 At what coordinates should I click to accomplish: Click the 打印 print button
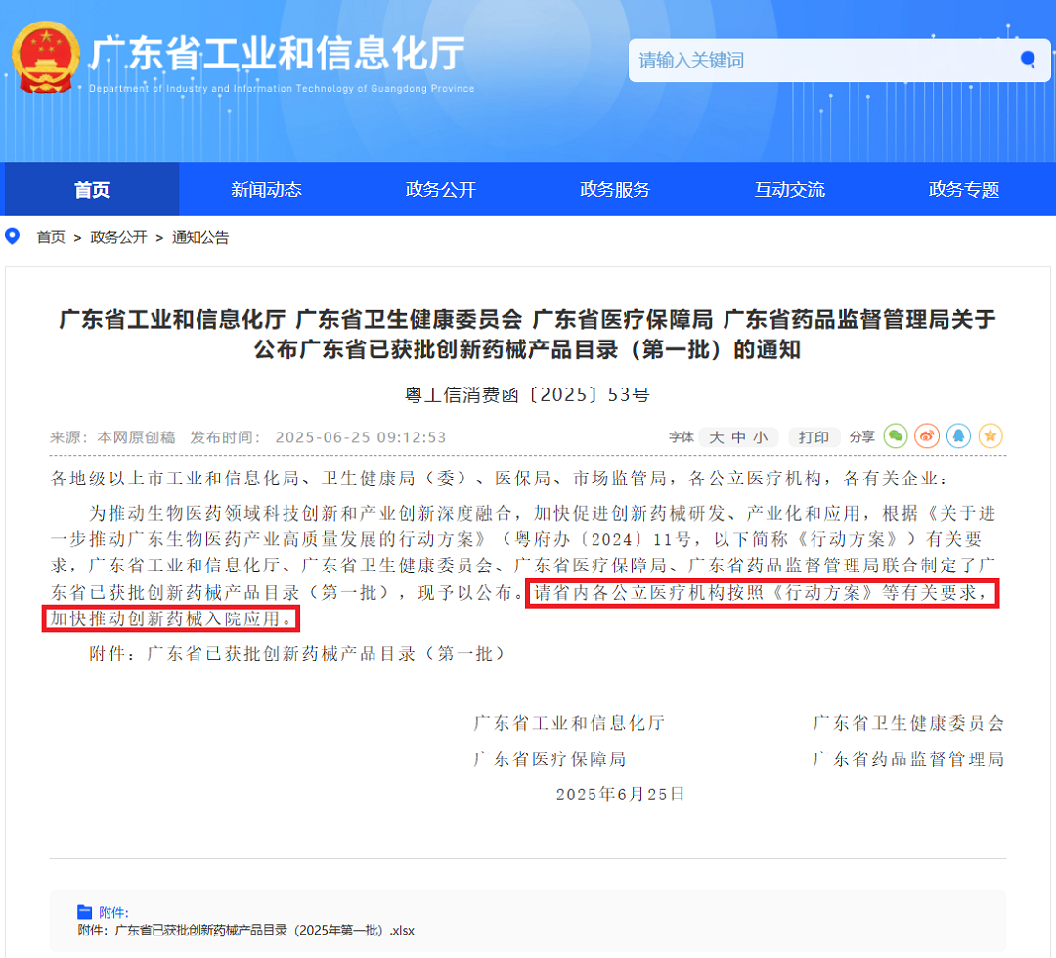point(814,437)
